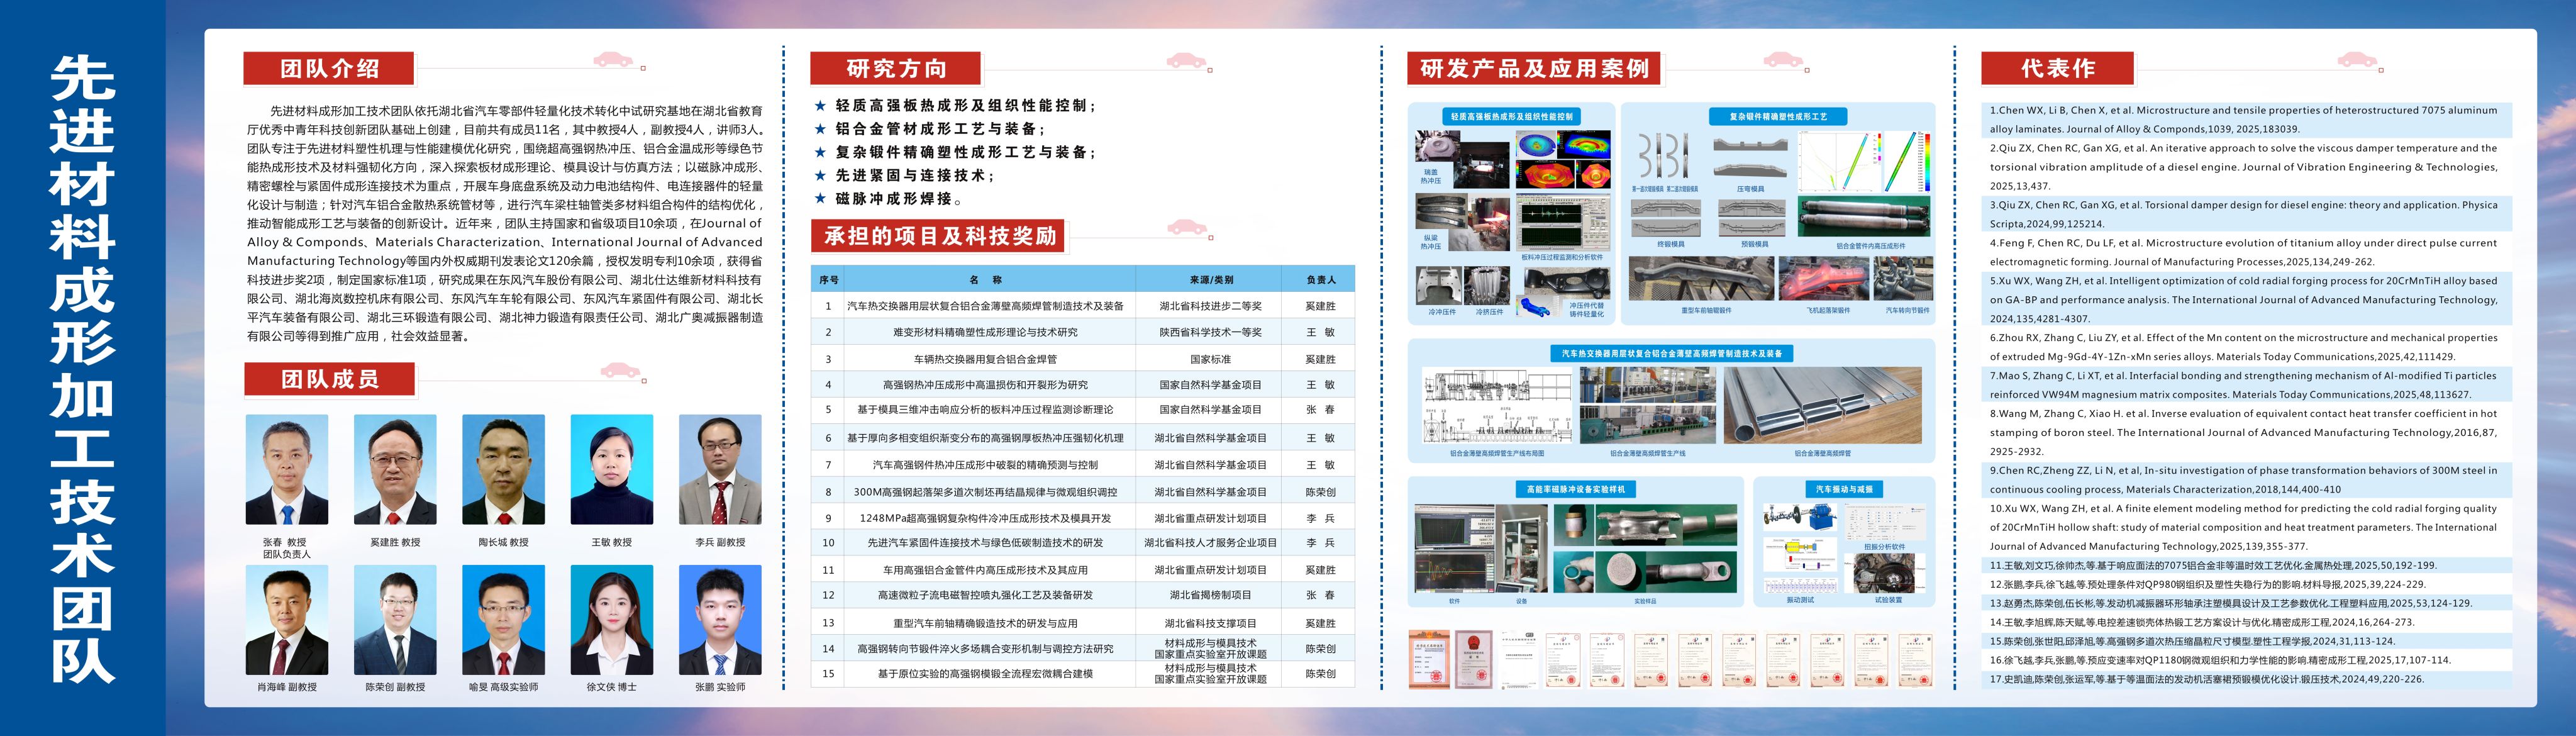This screenshot has width=2576, height=736.
Task: Click the aluminum thin-wall welded tubes photo
Action: click(1822, 405)
